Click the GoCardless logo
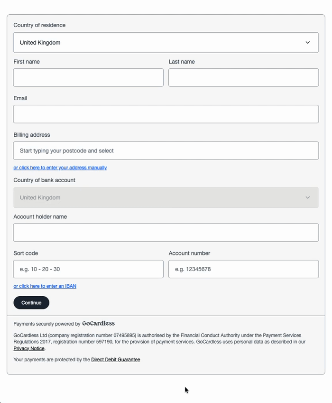This screenshot has height=403, width=332. [98, 323]
